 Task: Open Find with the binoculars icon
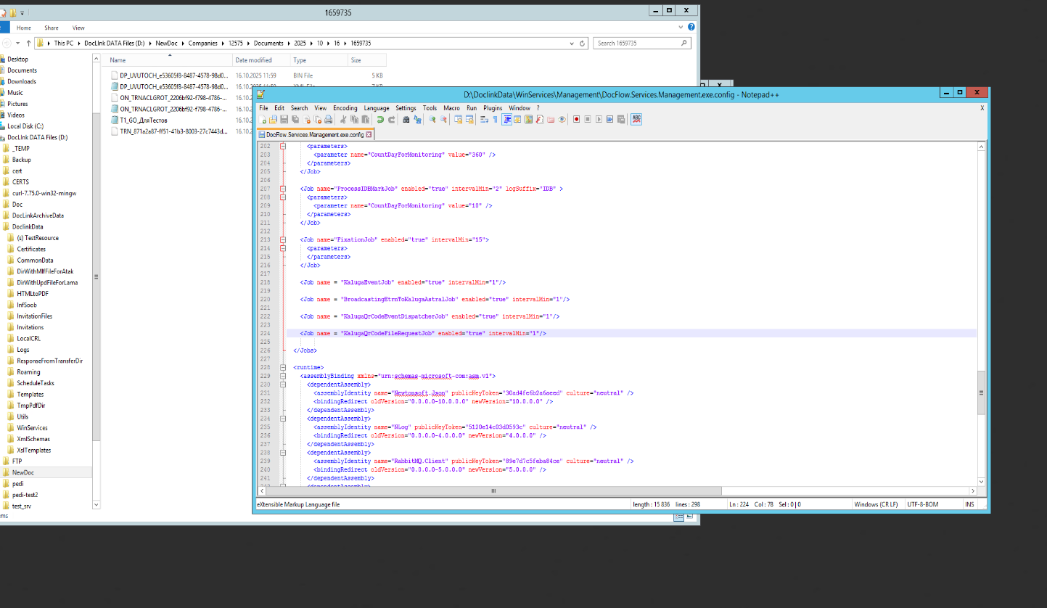click(406, 120)
